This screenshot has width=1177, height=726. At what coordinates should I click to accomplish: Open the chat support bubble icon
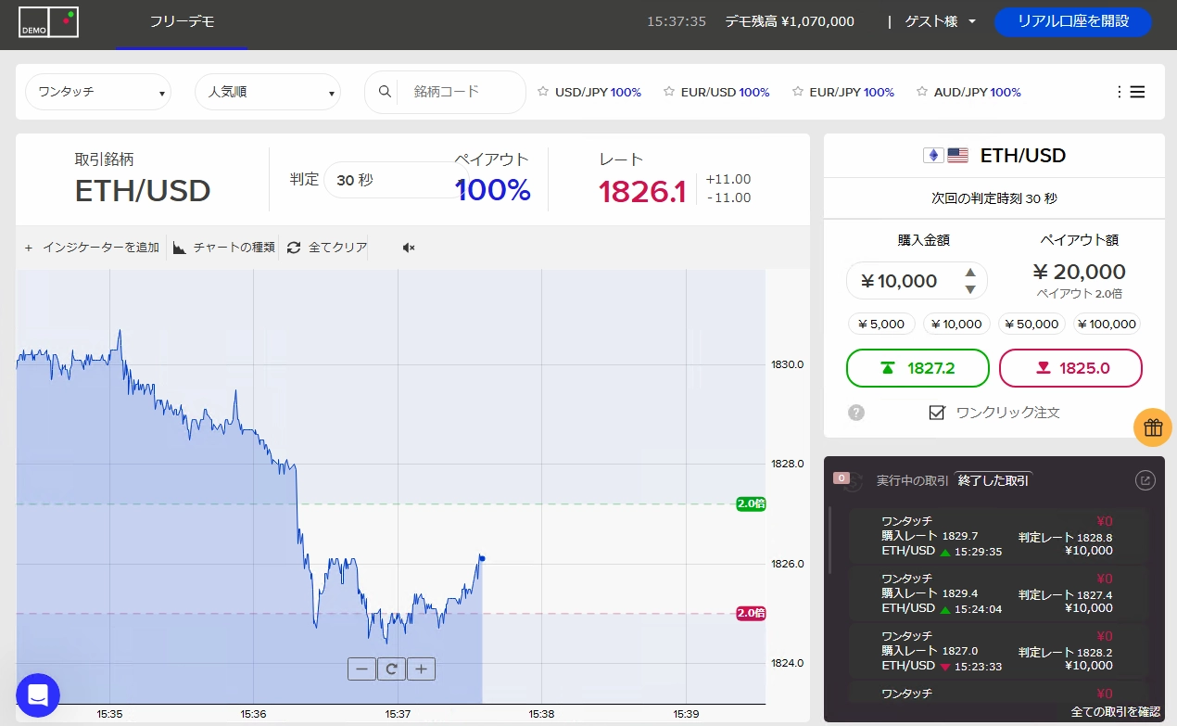[x=38, y=694]
